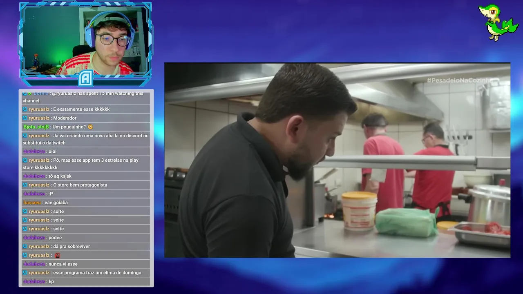The width and height of the screenshot is (523, 294).
Task: Click the kitchen show video frame
Action: (337, 160)
